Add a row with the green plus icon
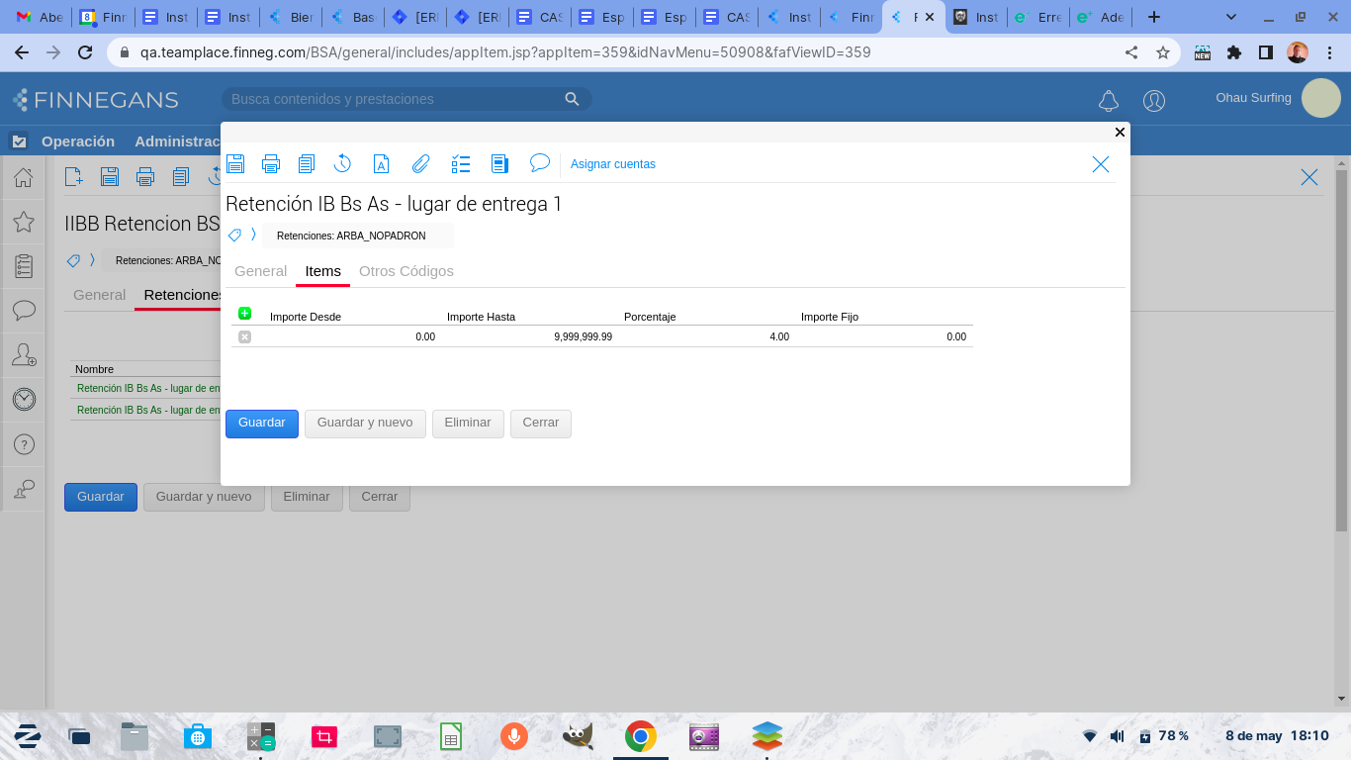Viewport: 1351px width, 760px height. click(x=245, y=314)
